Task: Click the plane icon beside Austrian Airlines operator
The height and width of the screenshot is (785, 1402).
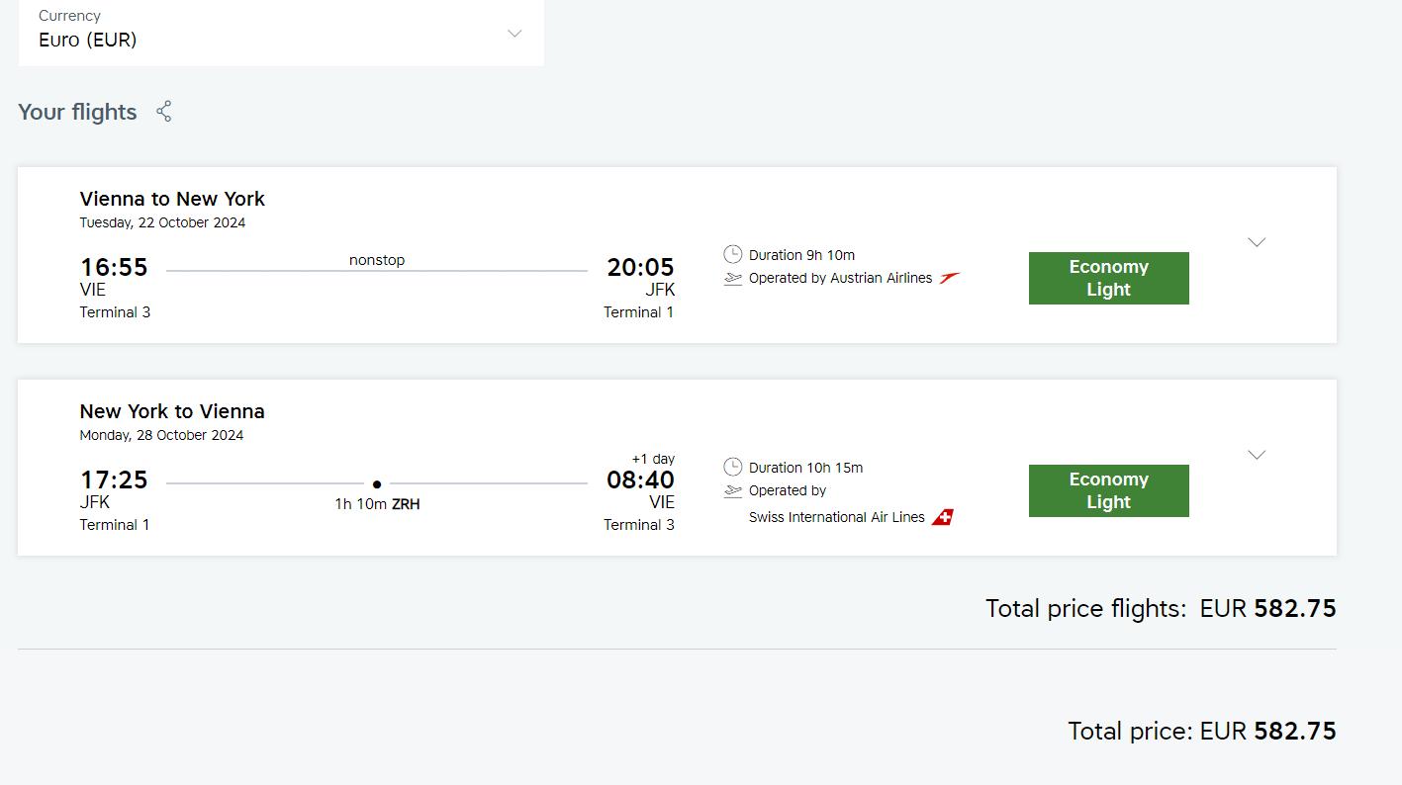Action: pos(732,279)
